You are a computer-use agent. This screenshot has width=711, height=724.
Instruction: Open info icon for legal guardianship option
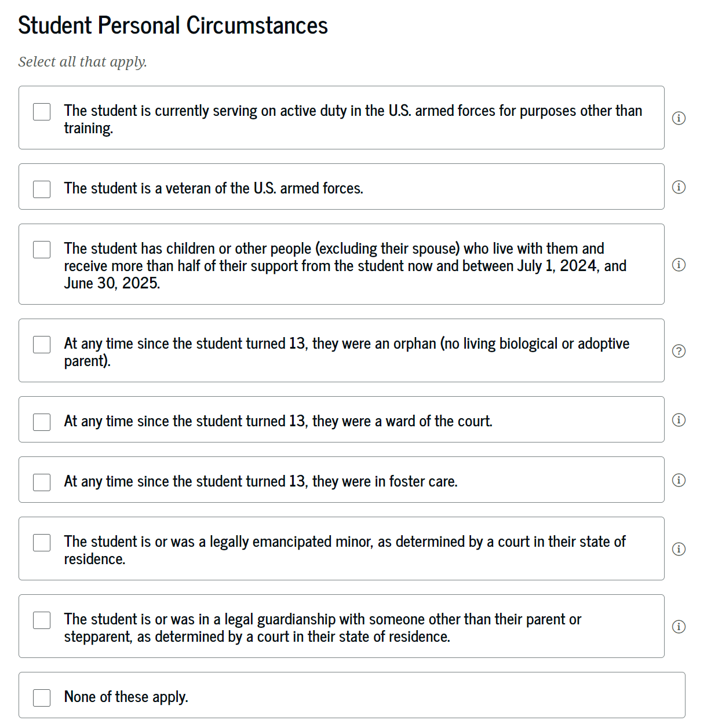click(679, 627)
